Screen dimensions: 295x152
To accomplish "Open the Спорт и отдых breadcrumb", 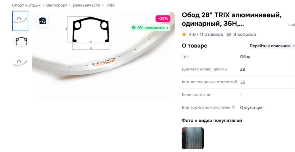I will tap(26, 5).
